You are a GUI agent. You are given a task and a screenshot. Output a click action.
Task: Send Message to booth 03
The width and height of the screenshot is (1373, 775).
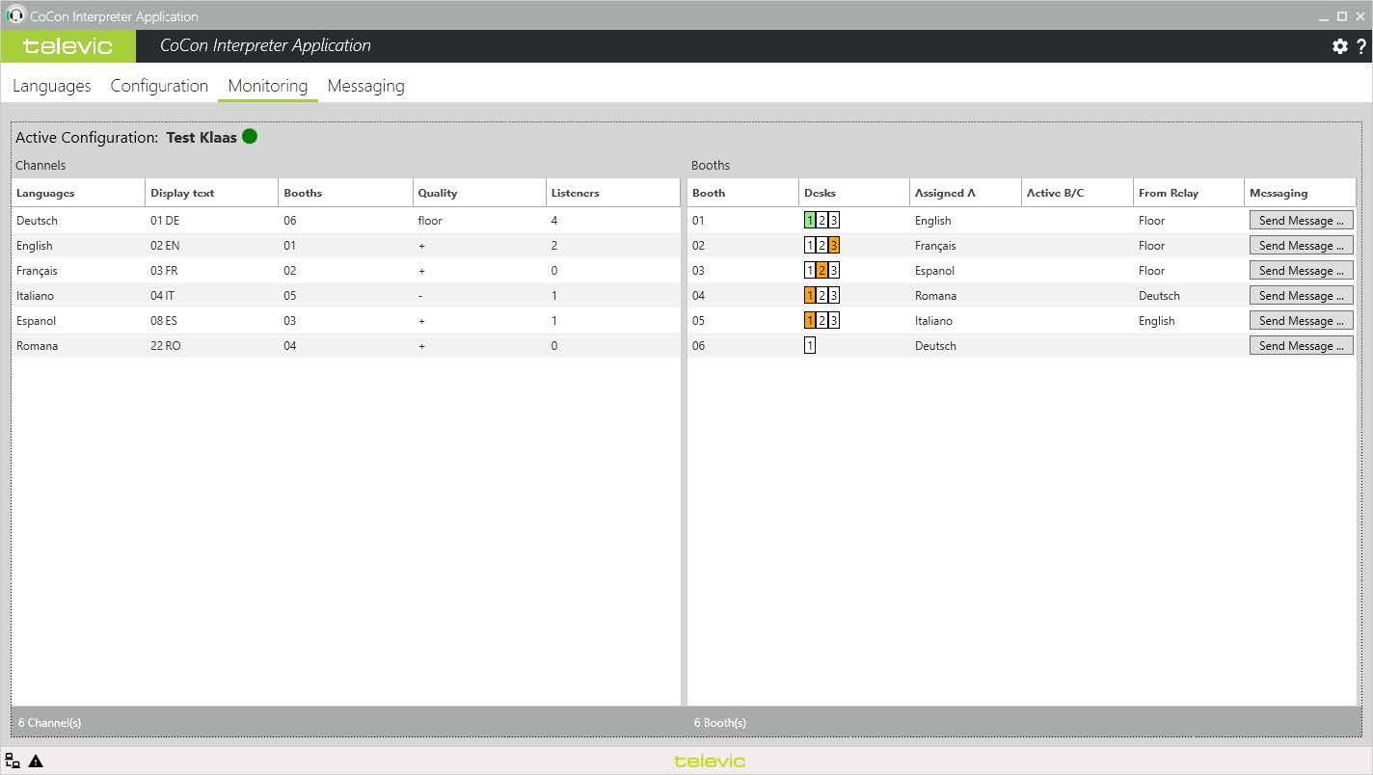(x=1302, y=271)
